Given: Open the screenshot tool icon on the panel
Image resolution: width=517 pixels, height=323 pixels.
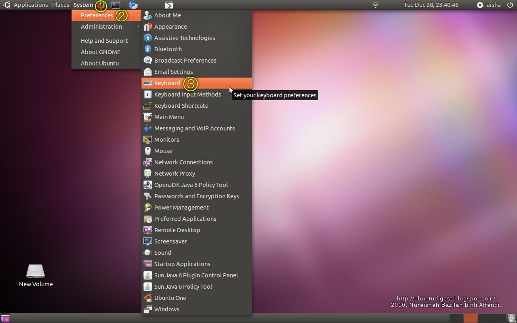Looking at the screenshot, I should pos(168,5).
